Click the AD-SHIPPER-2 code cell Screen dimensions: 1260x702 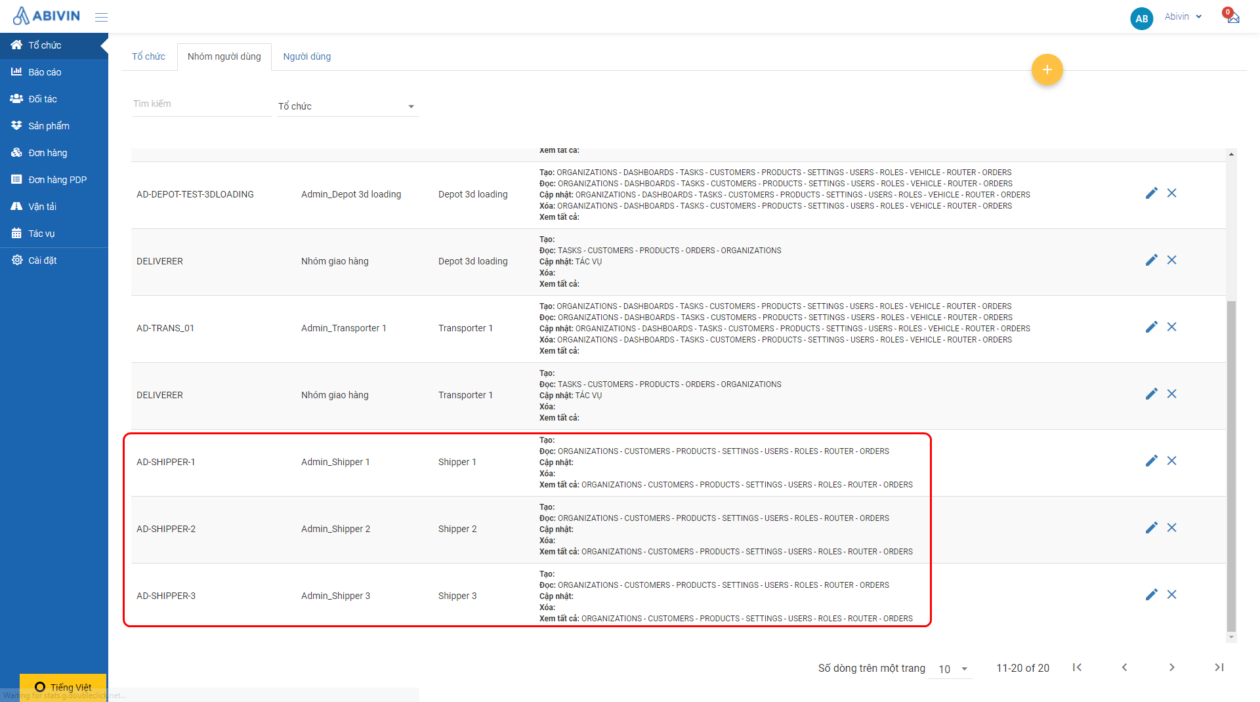(166, 529)
